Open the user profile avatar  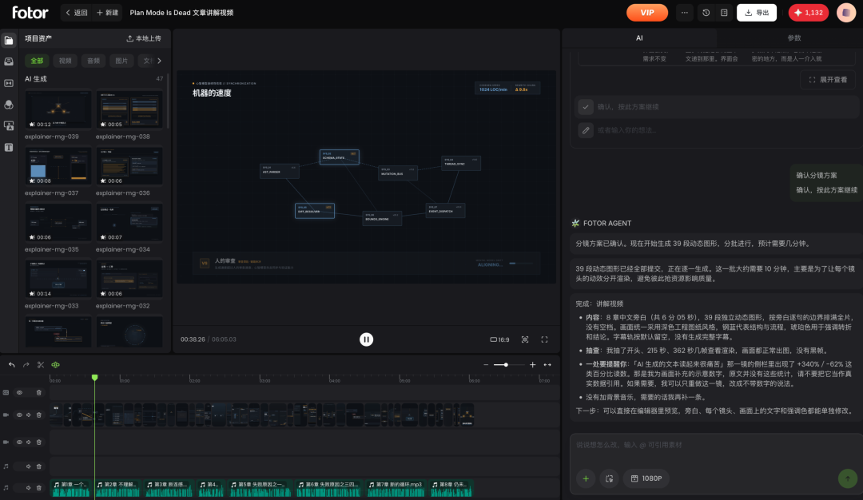pyautogui.click(x=846, y=13)
